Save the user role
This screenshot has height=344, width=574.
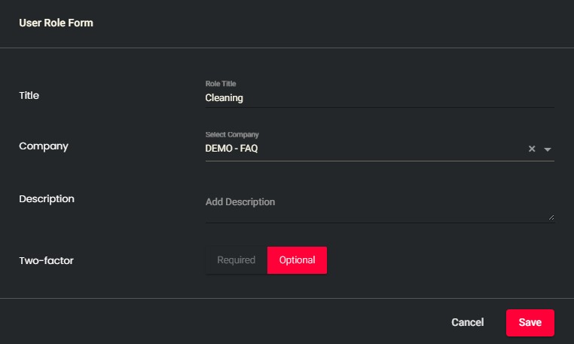pos(530,322)
